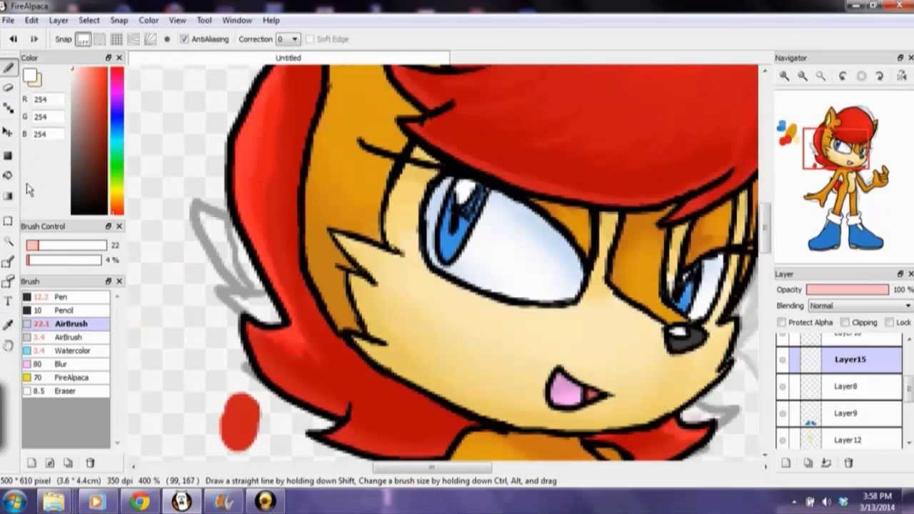
Task: Choose the Watercolor brush
Action: click(x=66, y=351)
